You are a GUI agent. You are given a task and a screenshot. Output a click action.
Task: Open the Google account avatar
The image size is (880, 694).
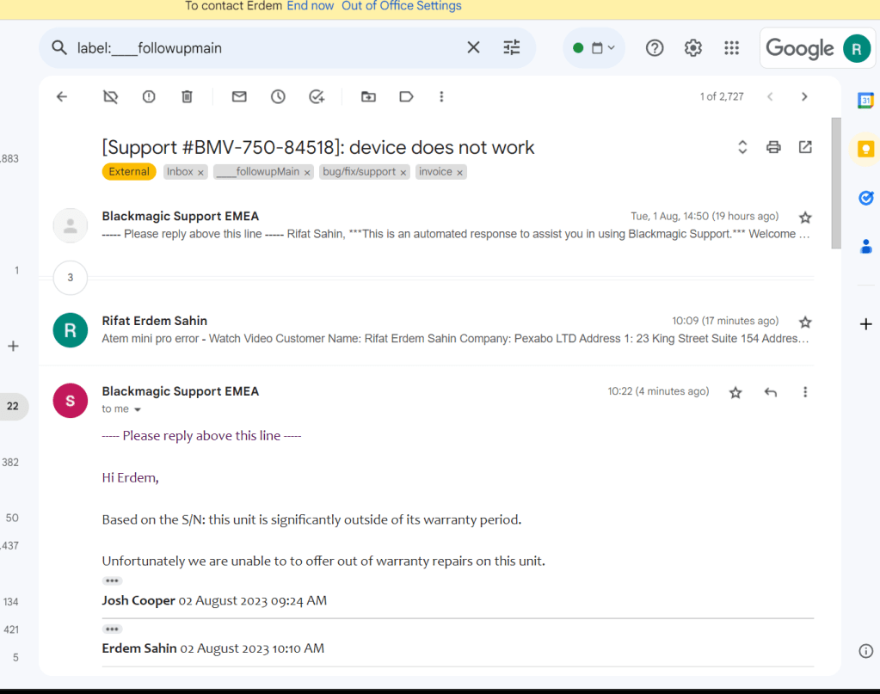(x=857, y=48)
